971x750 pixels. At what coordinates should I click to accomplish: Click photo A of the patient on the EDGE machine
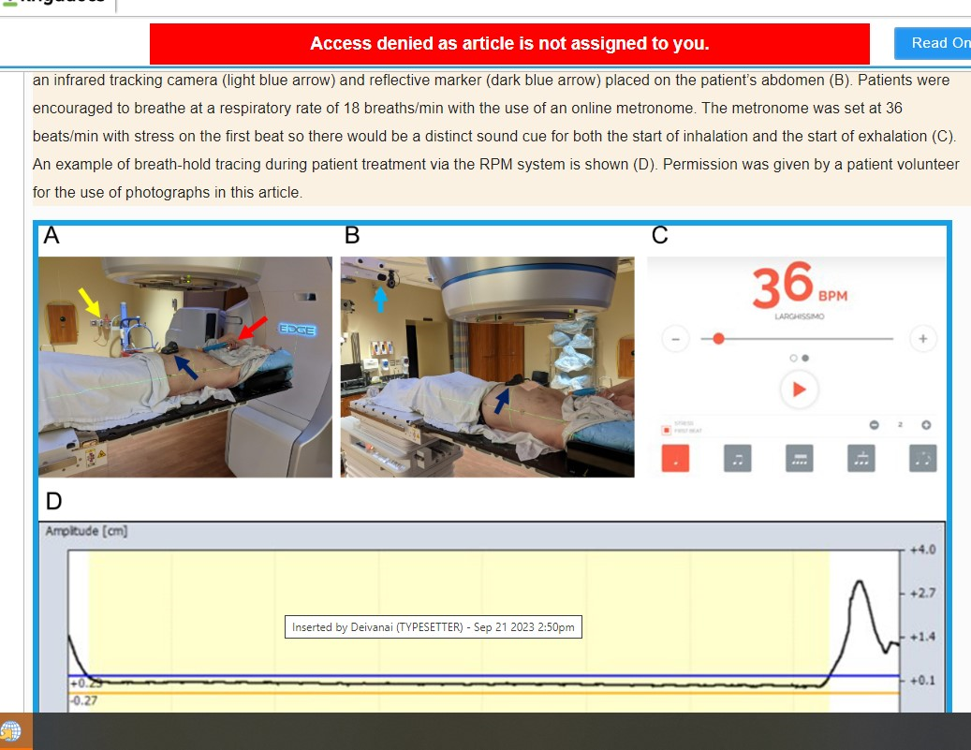185,367
